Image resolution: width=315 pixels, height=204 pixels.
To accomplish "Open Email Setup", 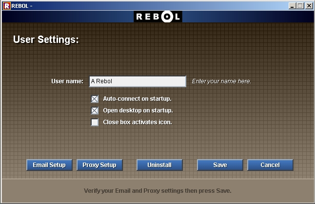I will click(49, 165).
